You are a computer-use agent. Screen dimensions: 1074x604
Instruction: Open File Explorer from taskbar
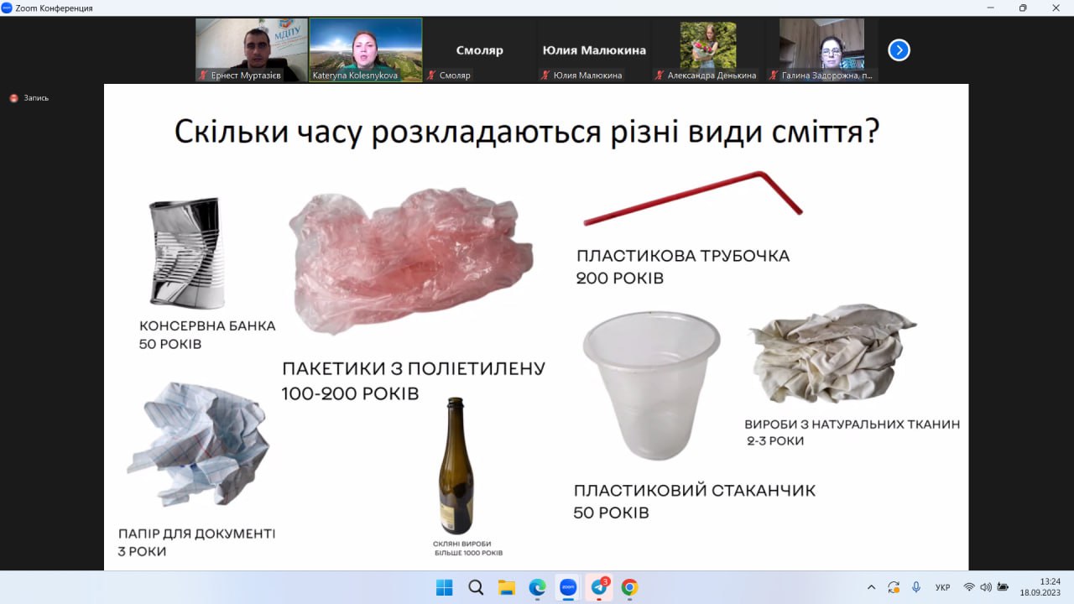[506, 587]
